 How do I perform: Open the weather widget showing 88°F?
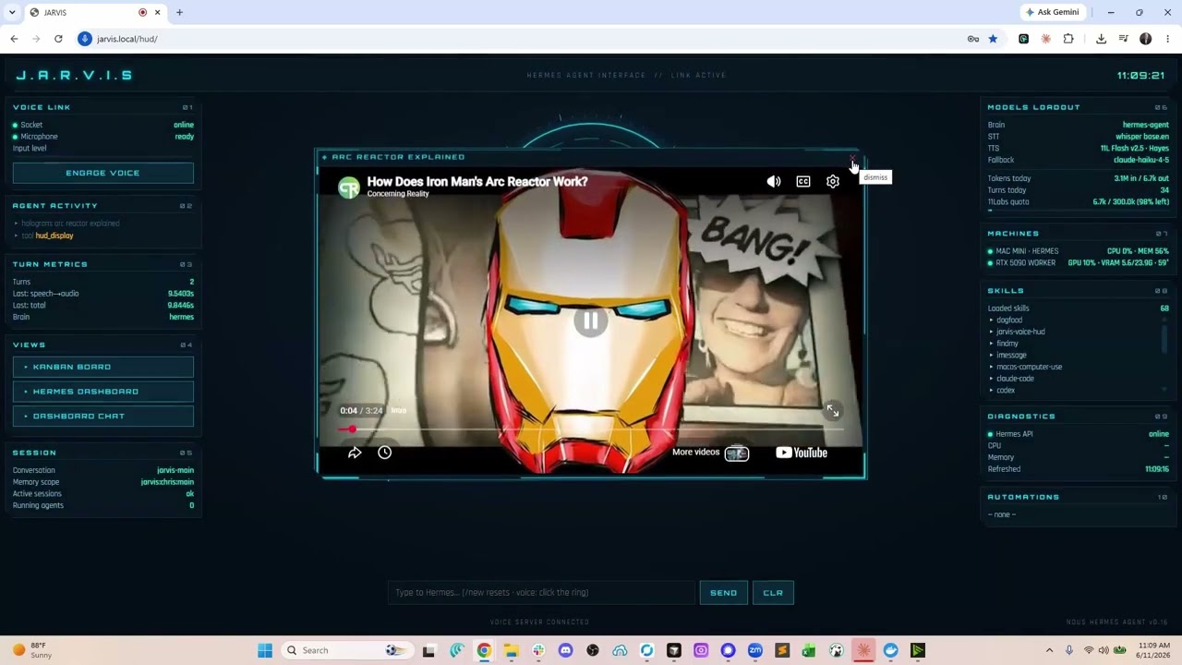(31, 650)
